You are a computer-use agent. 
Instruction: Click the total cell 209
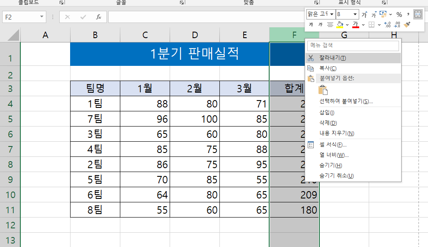pos(294,195)
